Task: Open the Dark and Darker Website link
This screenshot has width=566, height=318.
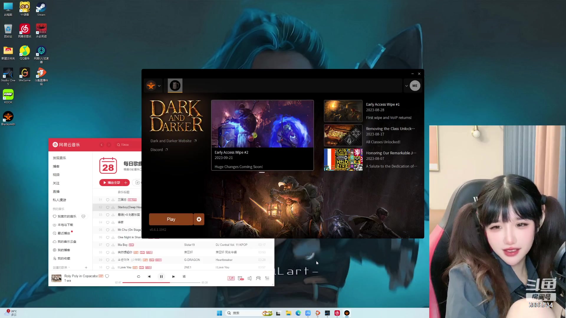Action: [173, 141]
